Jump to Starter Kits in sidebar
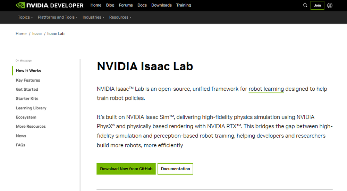 tap(27, 99)
